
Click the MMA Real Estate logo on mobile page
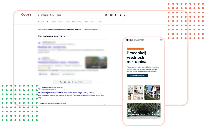(135, 40)
